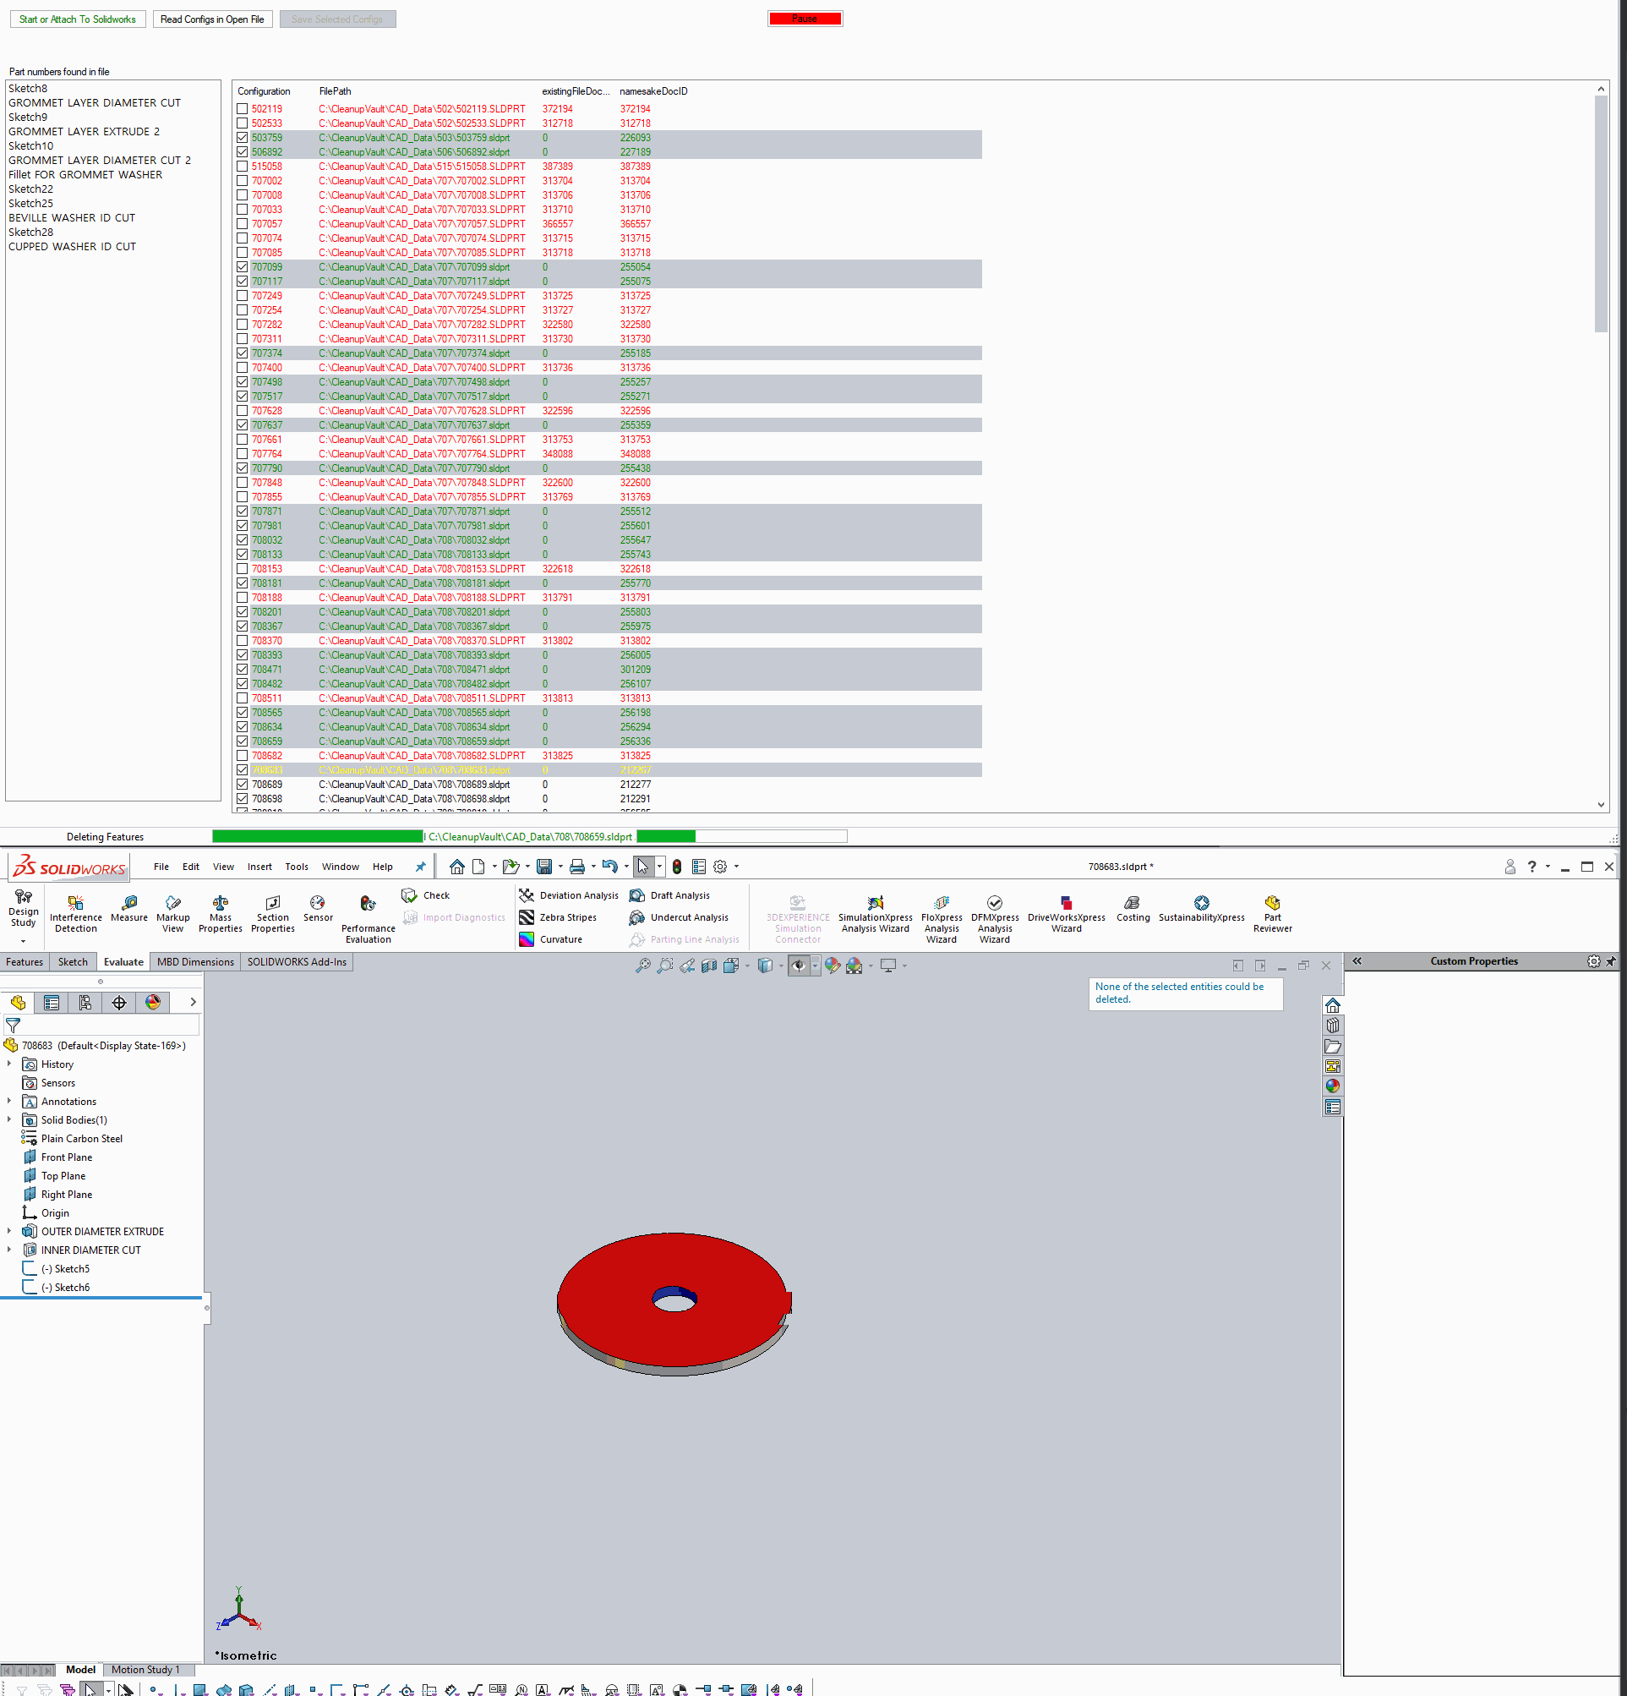The width and height of the screenshot is (1627, 1696).
Task: Toggle checkbox for configuration 707249
Action: pos(243,296)
